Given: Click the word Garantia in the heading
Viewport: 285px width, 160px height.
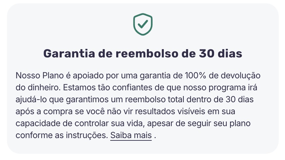Looking at the screenshot, I should coord(69,53).
